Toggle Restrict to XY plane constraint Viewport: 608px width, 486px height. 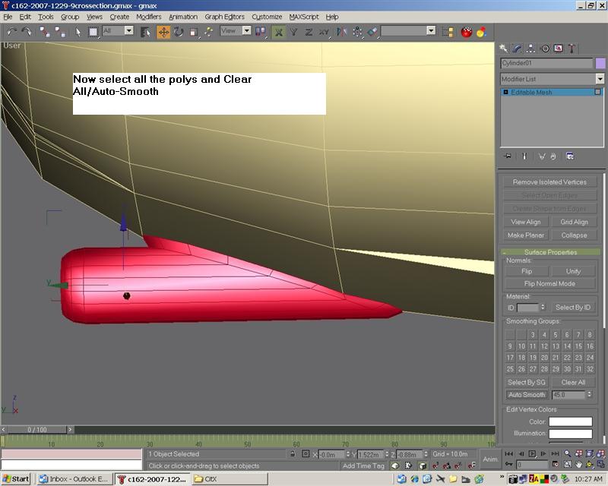(x=325, y=32)
